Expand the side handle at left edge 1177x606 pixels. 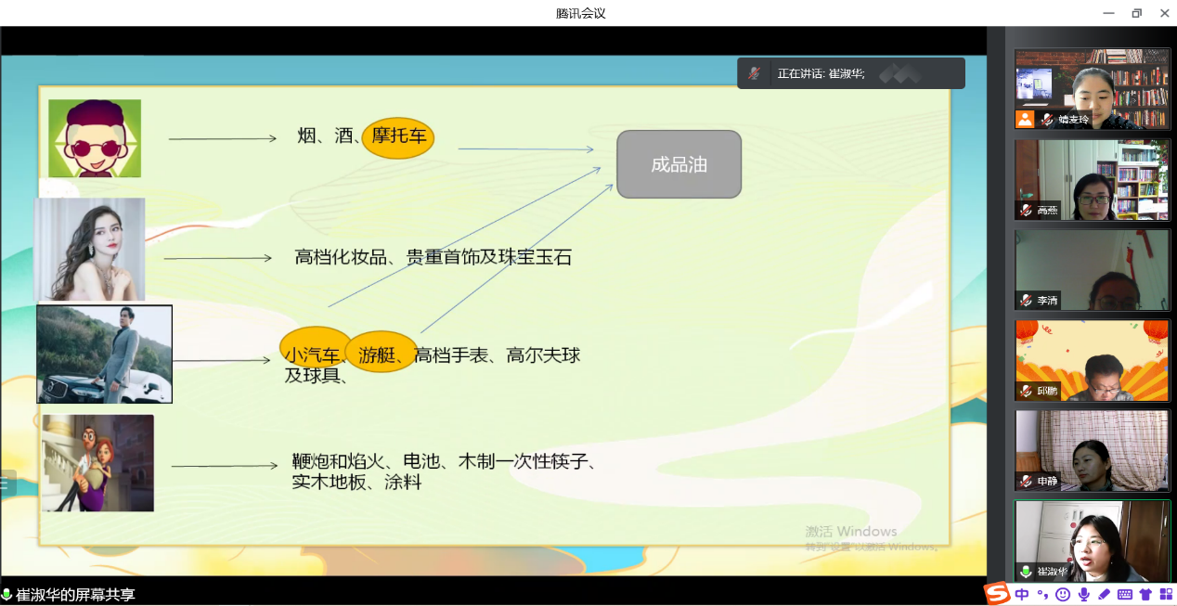(6, 484)
